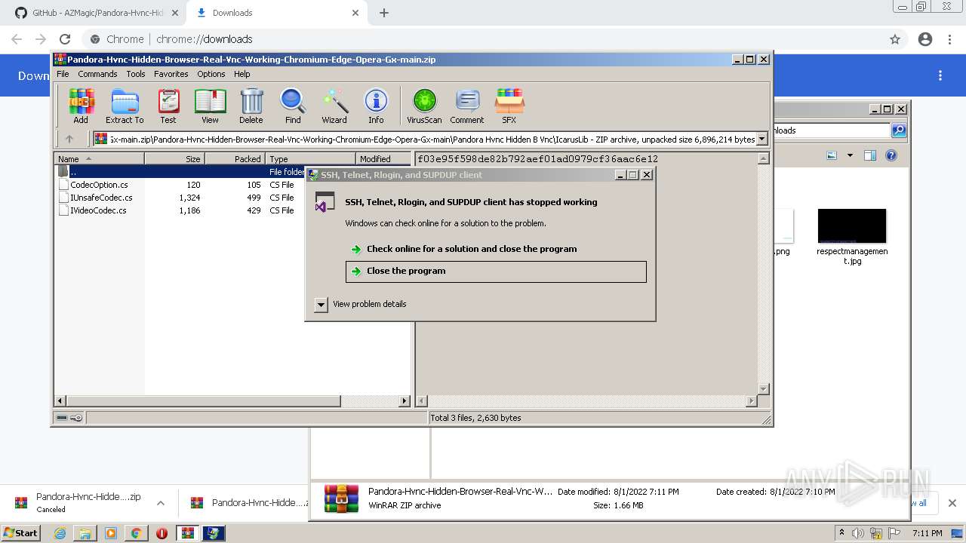Image resolution: width=966 pixels, height=543 pixels.
Task: Sort file list by Modified column
Action: pyautogui.click(x=383, y=158)
